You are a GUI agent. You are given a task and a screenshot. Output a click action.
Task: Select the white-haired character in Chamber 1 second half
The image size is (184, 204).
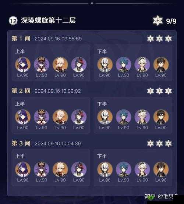click(x=105, y=65)
